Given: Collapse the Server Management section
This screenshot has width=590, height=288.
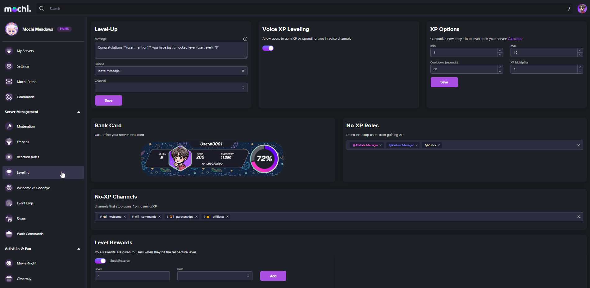Looking at the screenshot, I should 79,112.
